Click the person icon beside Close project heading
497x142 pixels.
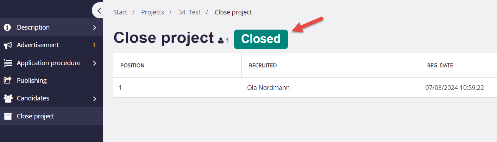pos(221,40)
